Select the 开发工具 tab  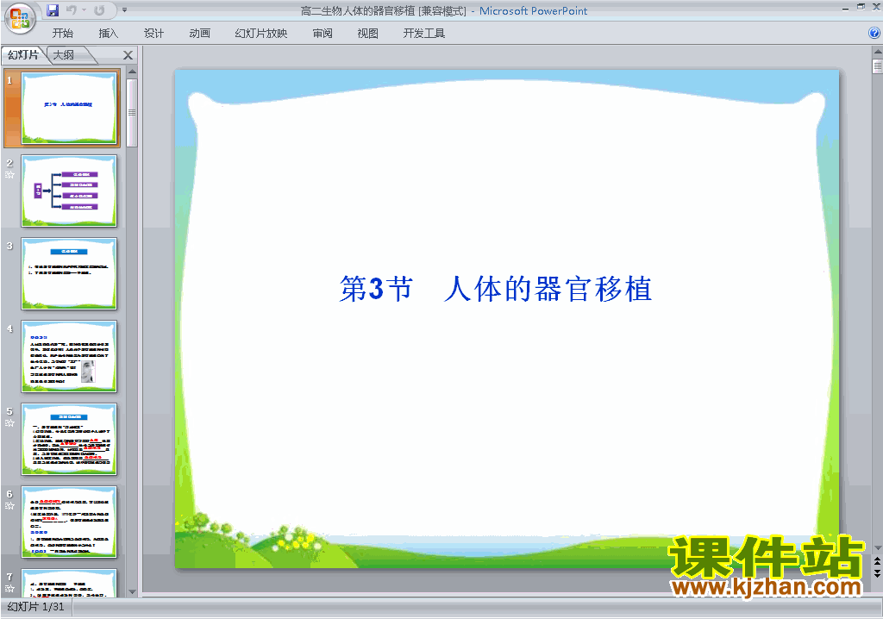tap(424, 34)
